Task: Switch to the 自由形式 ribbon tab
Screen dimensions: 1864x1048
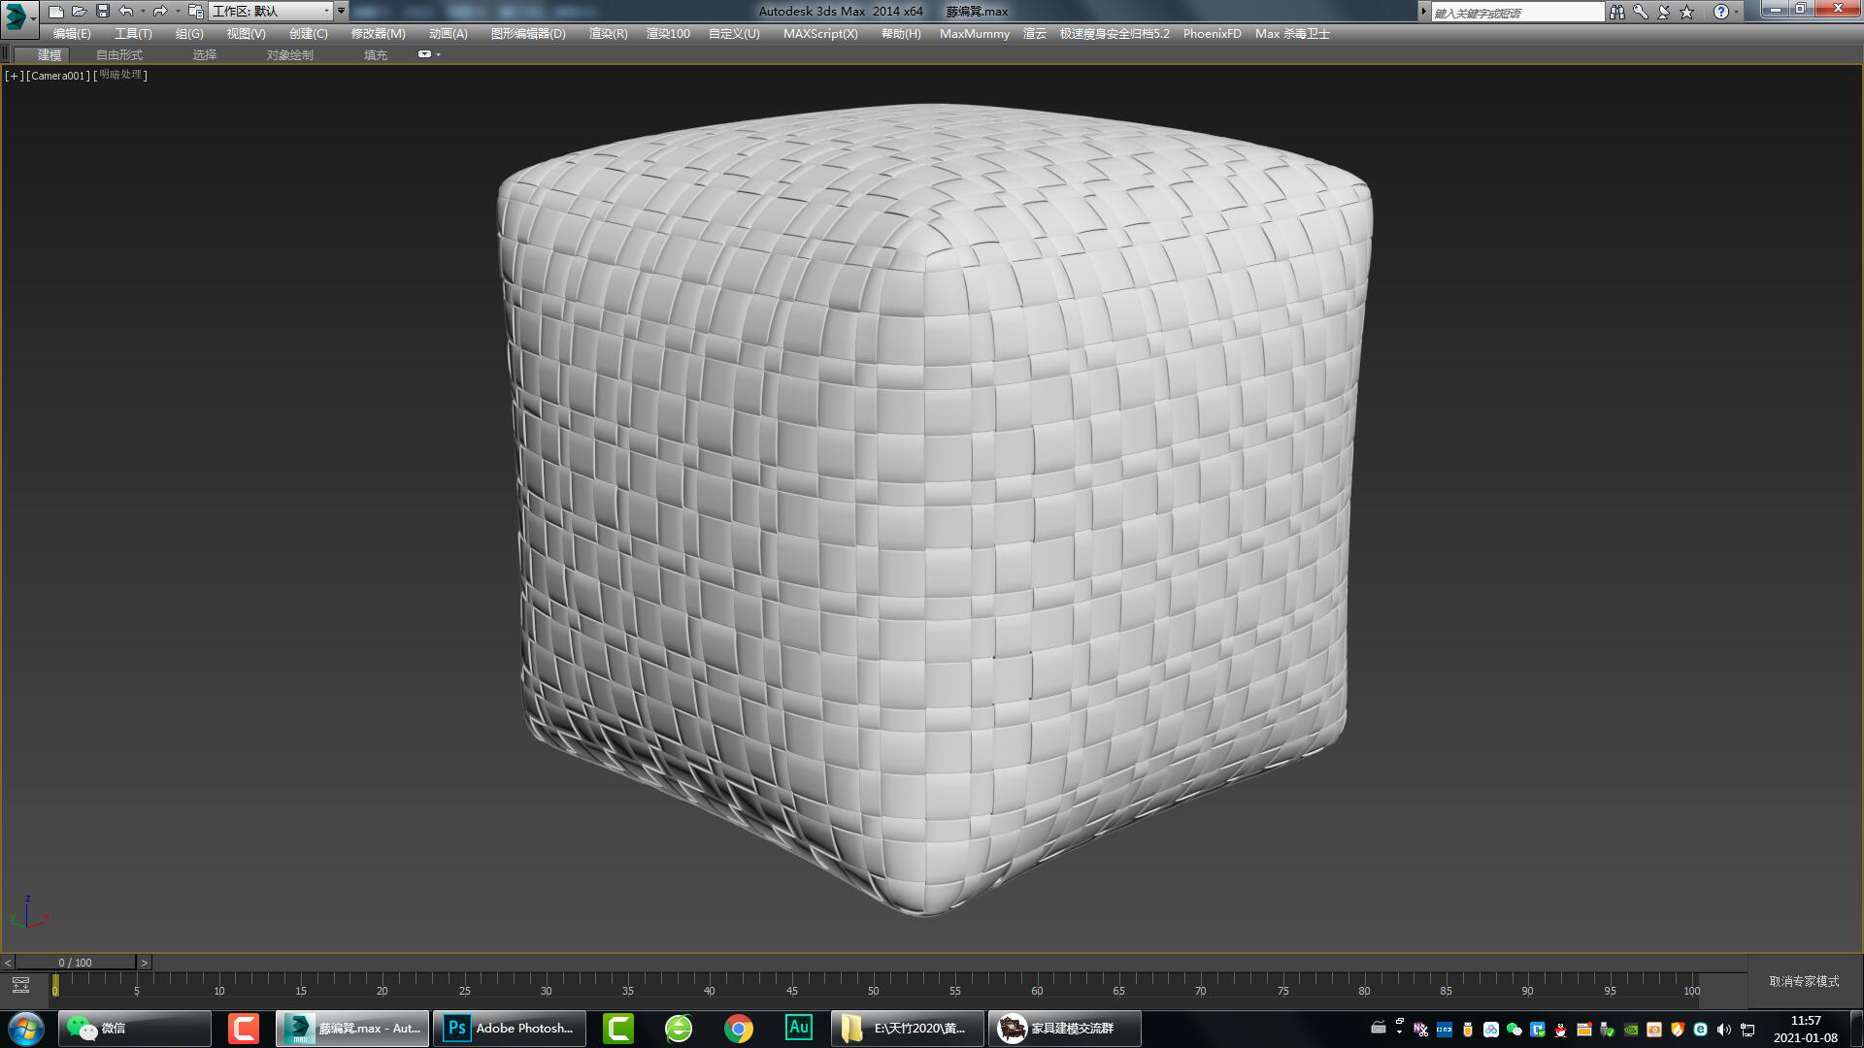Action: click(119, 55)
